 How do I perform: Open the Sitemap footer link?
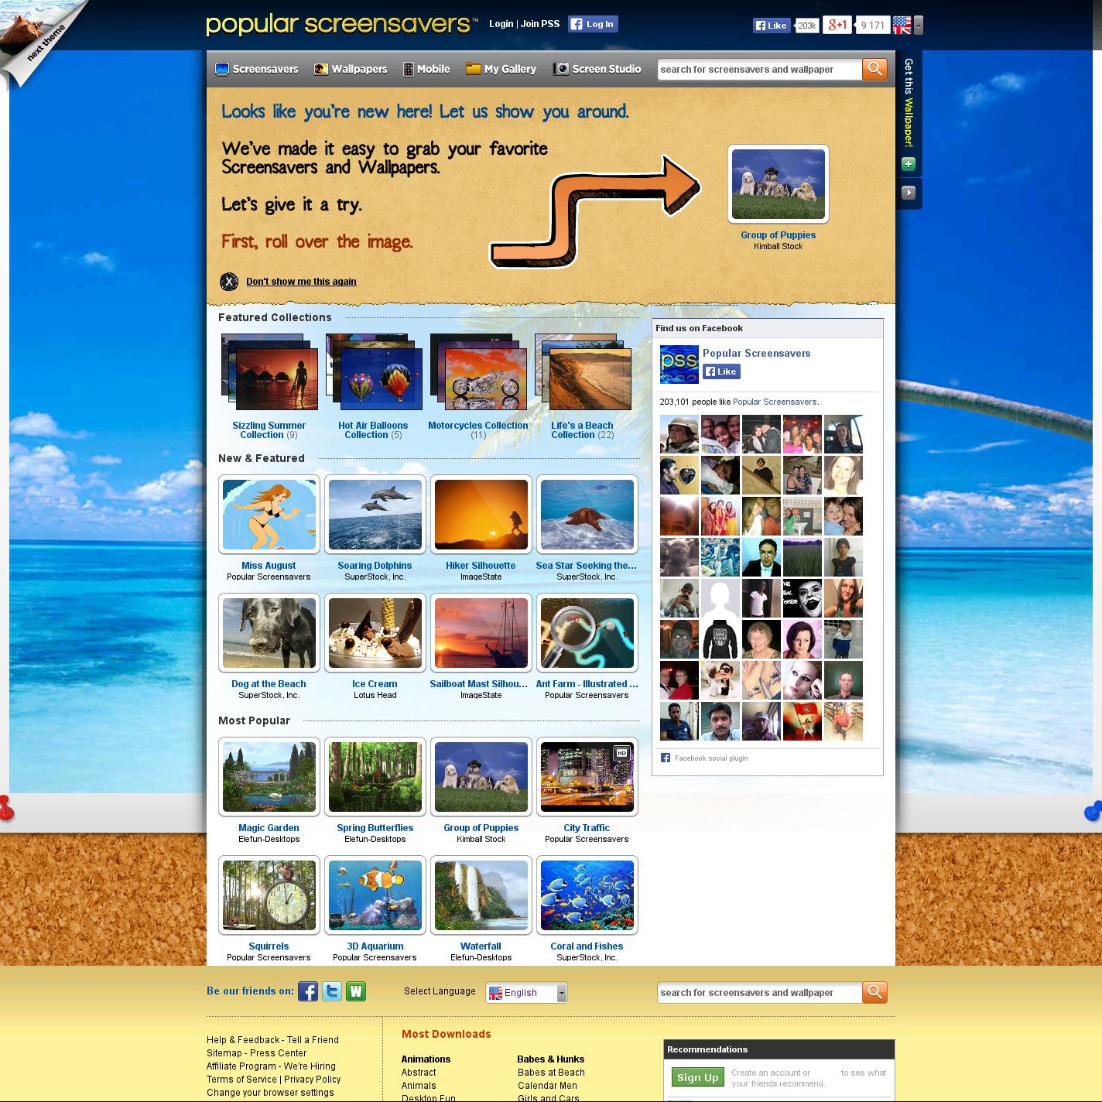click(x=224, y=1053)
